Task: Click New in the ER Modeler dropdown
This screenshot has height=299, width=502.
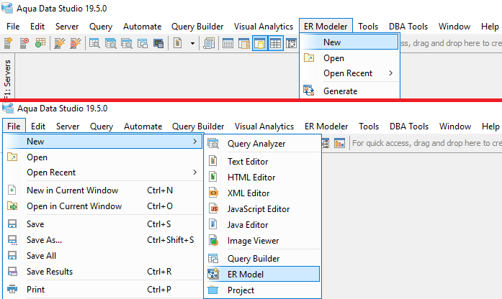Action: coord(332,42)
